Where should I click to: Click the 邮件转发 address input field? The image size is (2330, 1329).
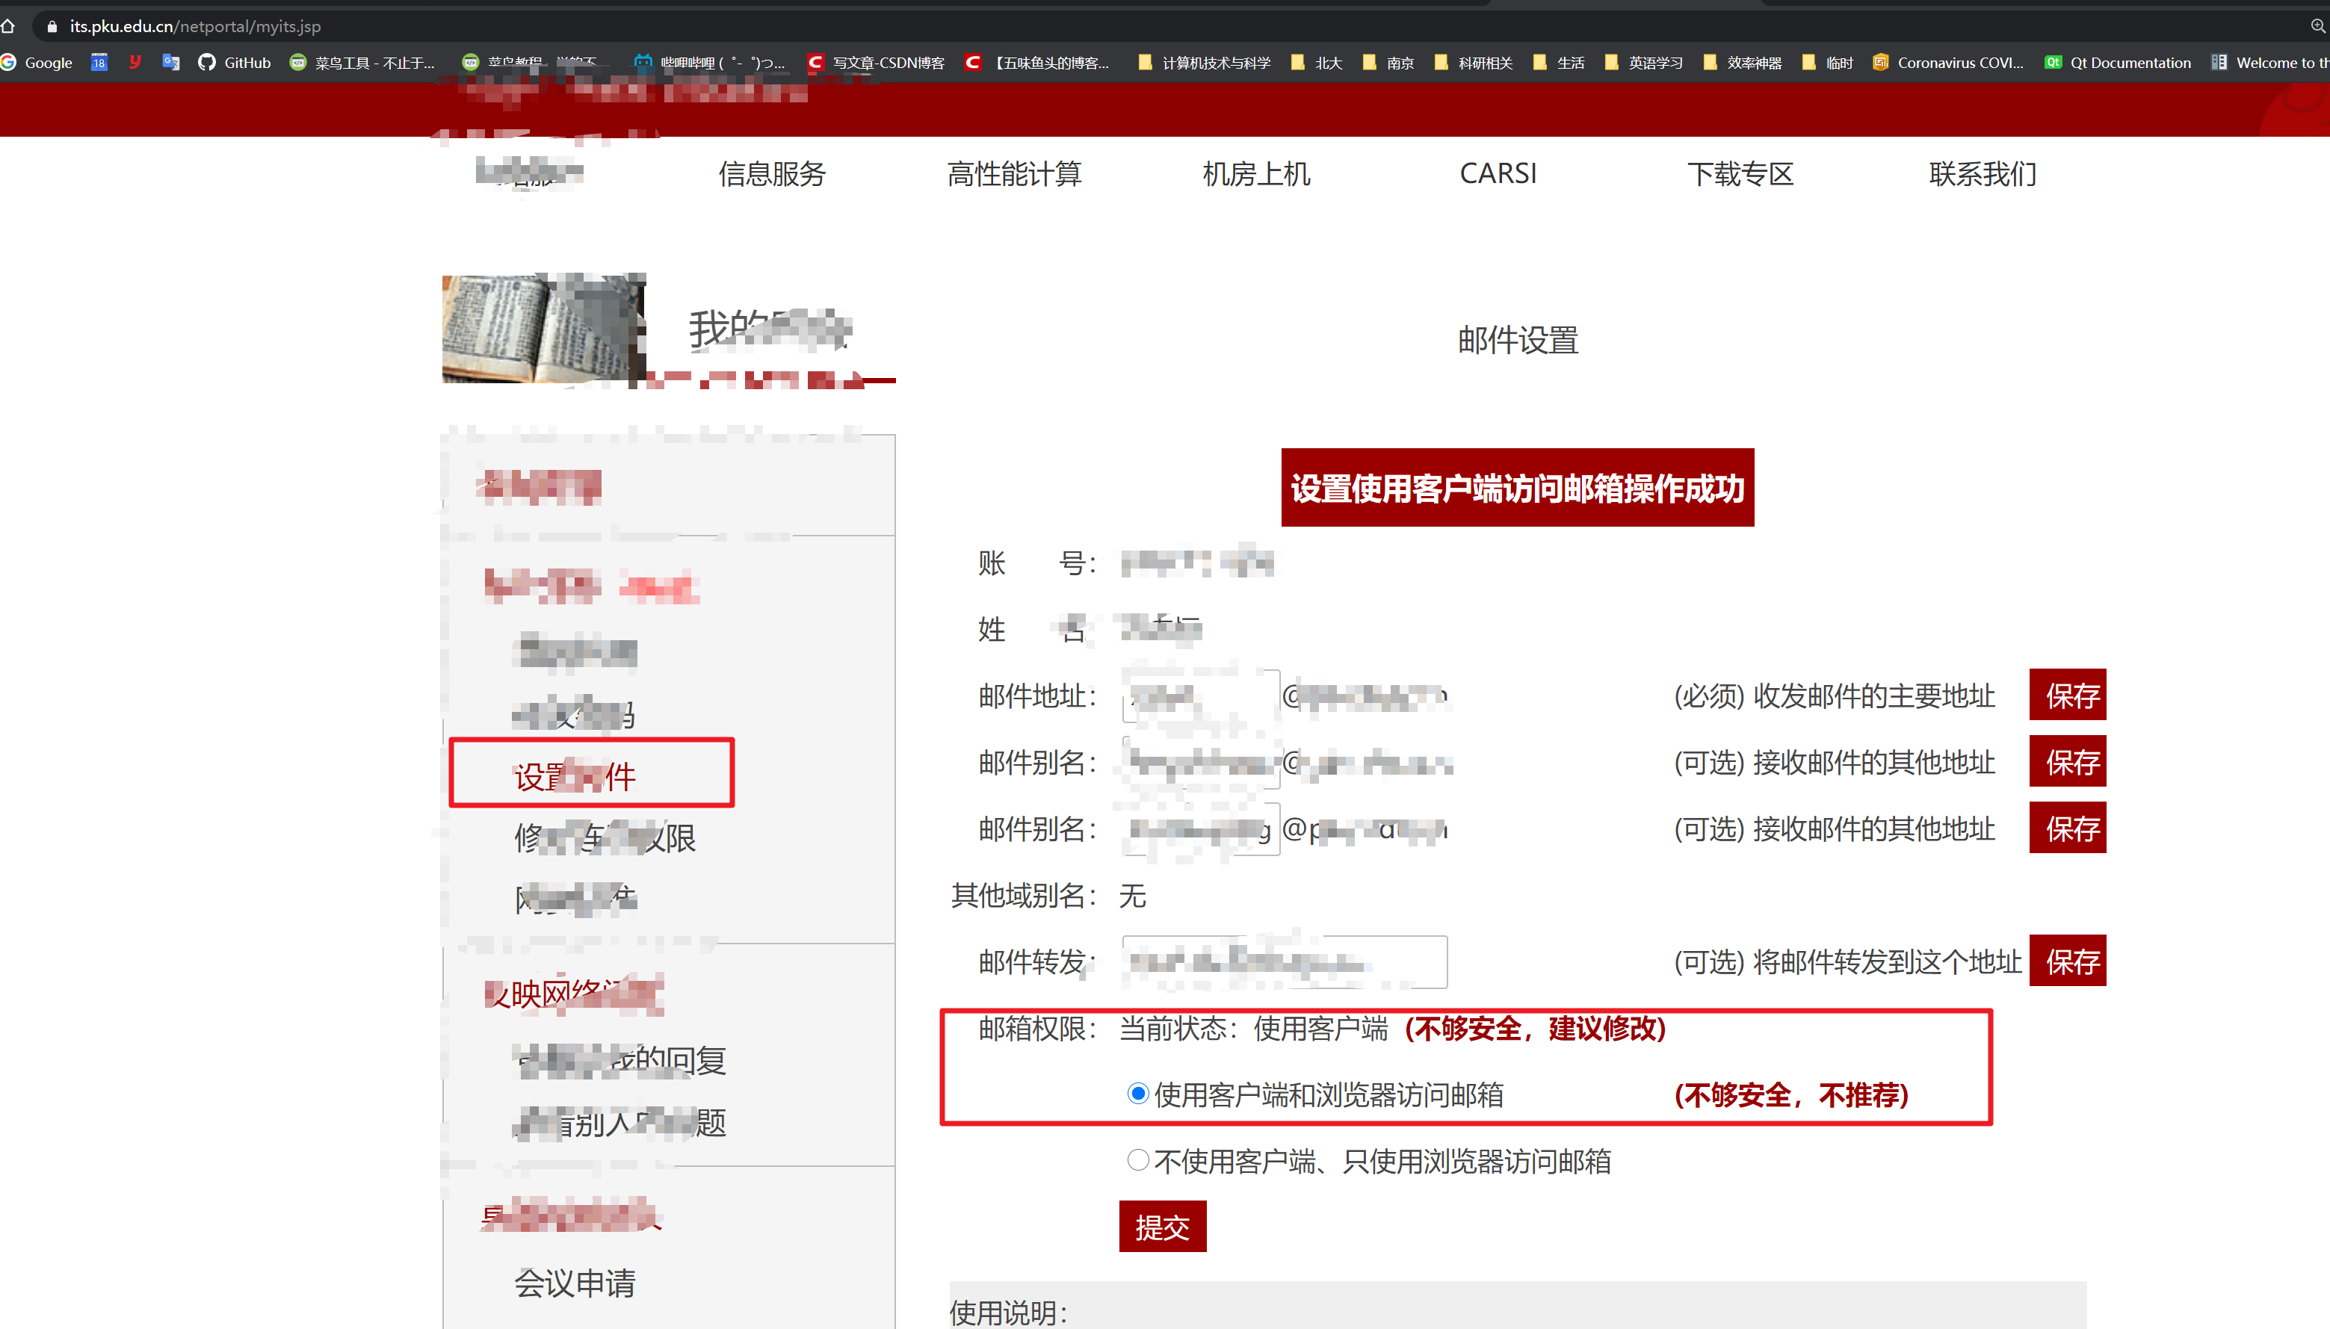coord(1284,961)
